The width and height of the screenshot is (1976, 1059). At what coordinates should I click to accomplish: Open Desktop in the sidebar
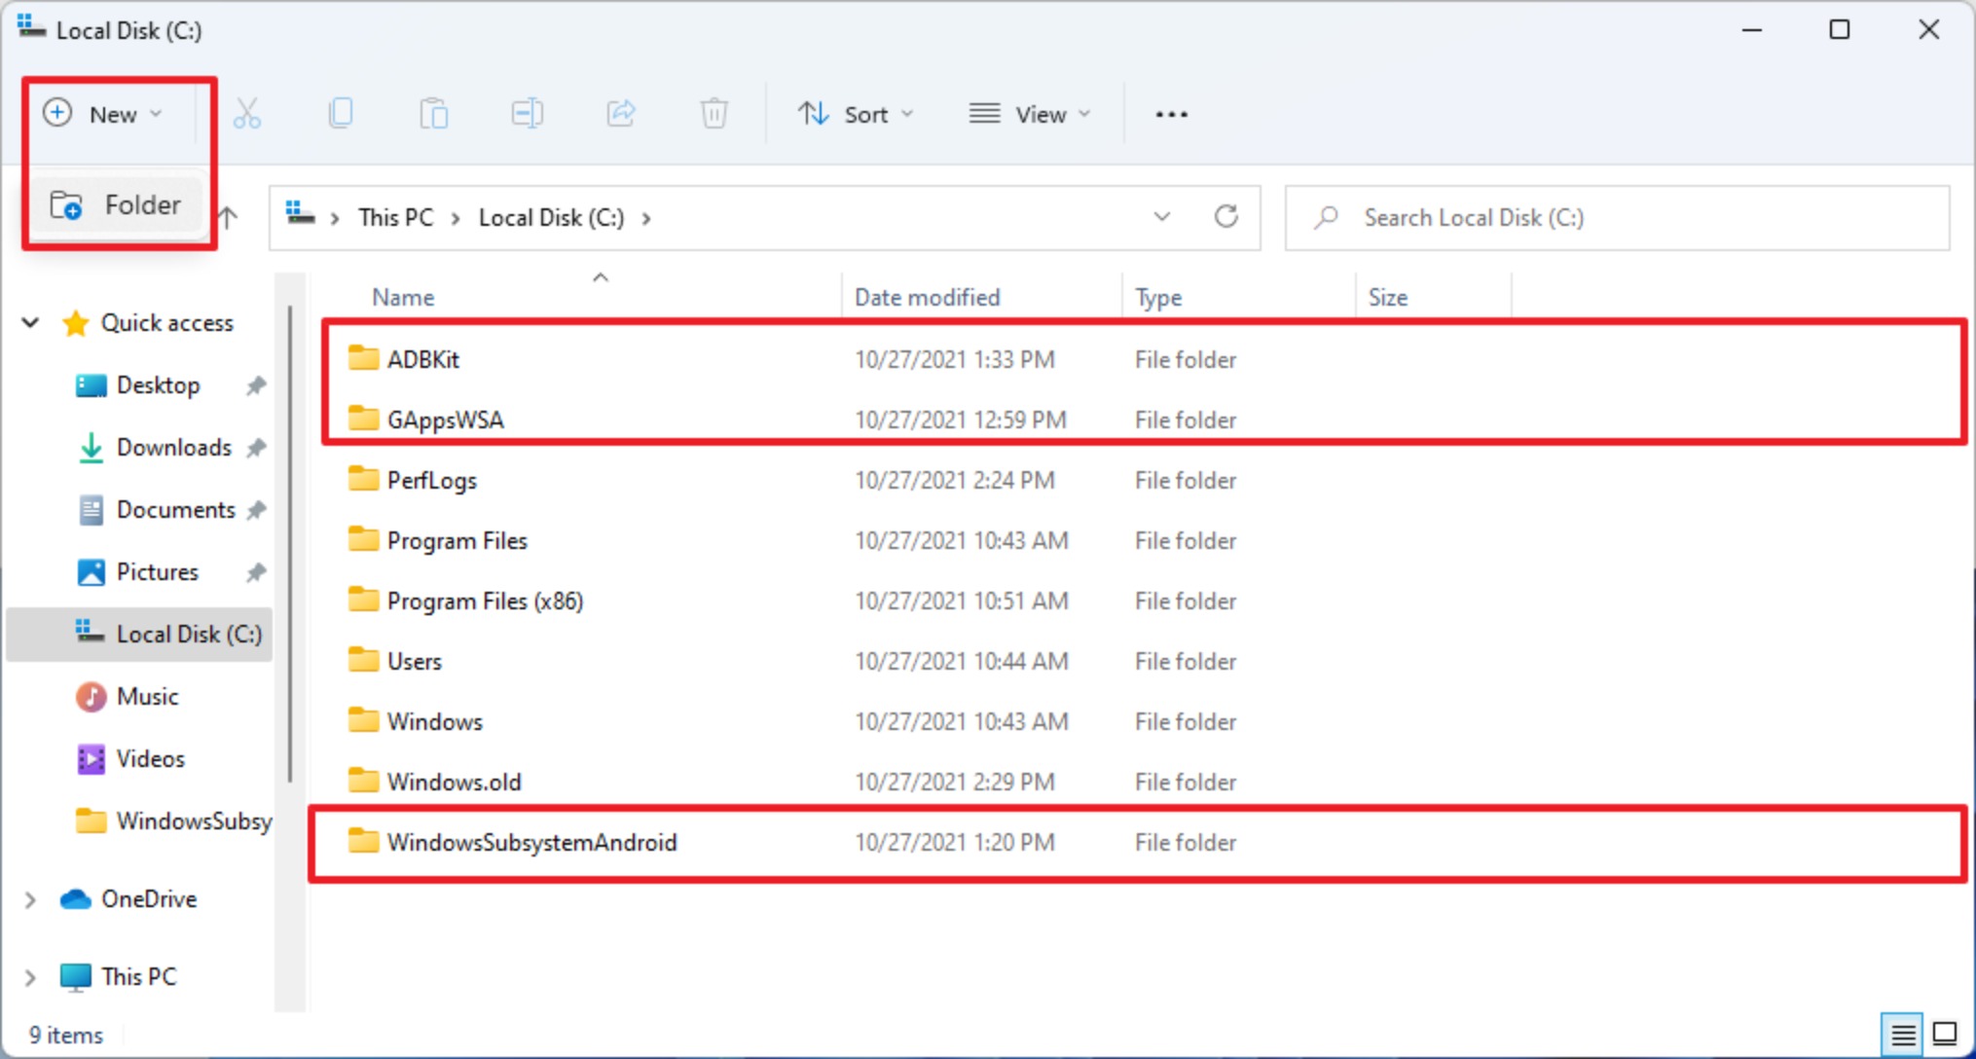(158, 384)
